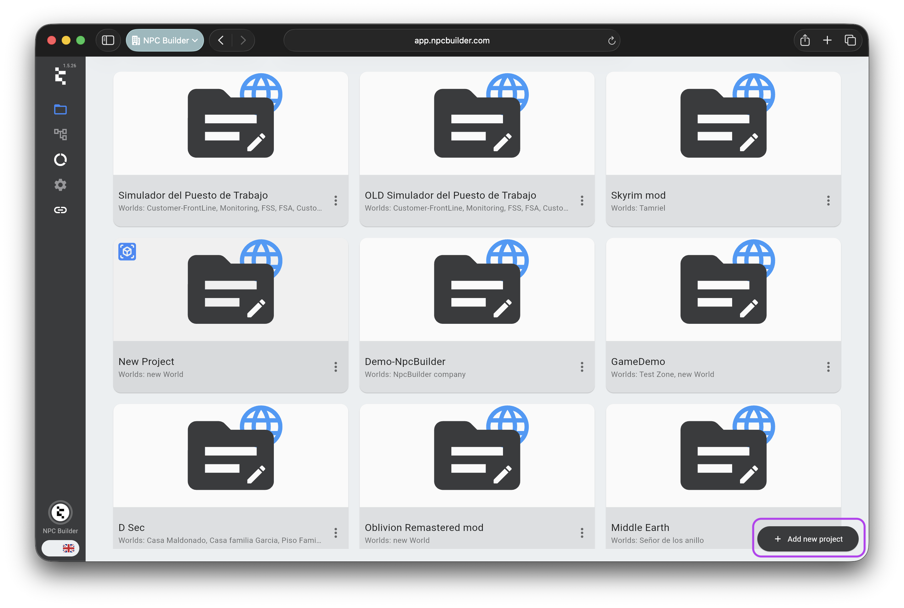Click the NPC Builder account avatar
This screenshot has width=904, height=608.
pos(60,512)
